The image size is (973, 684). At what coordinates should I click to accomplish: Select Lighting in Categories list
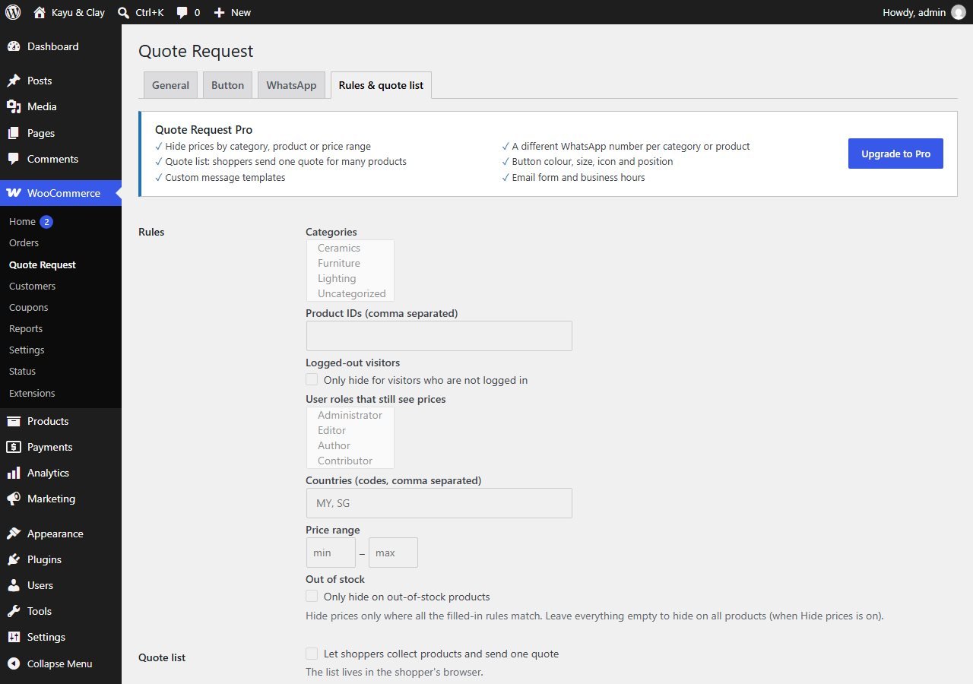point(350,278)
